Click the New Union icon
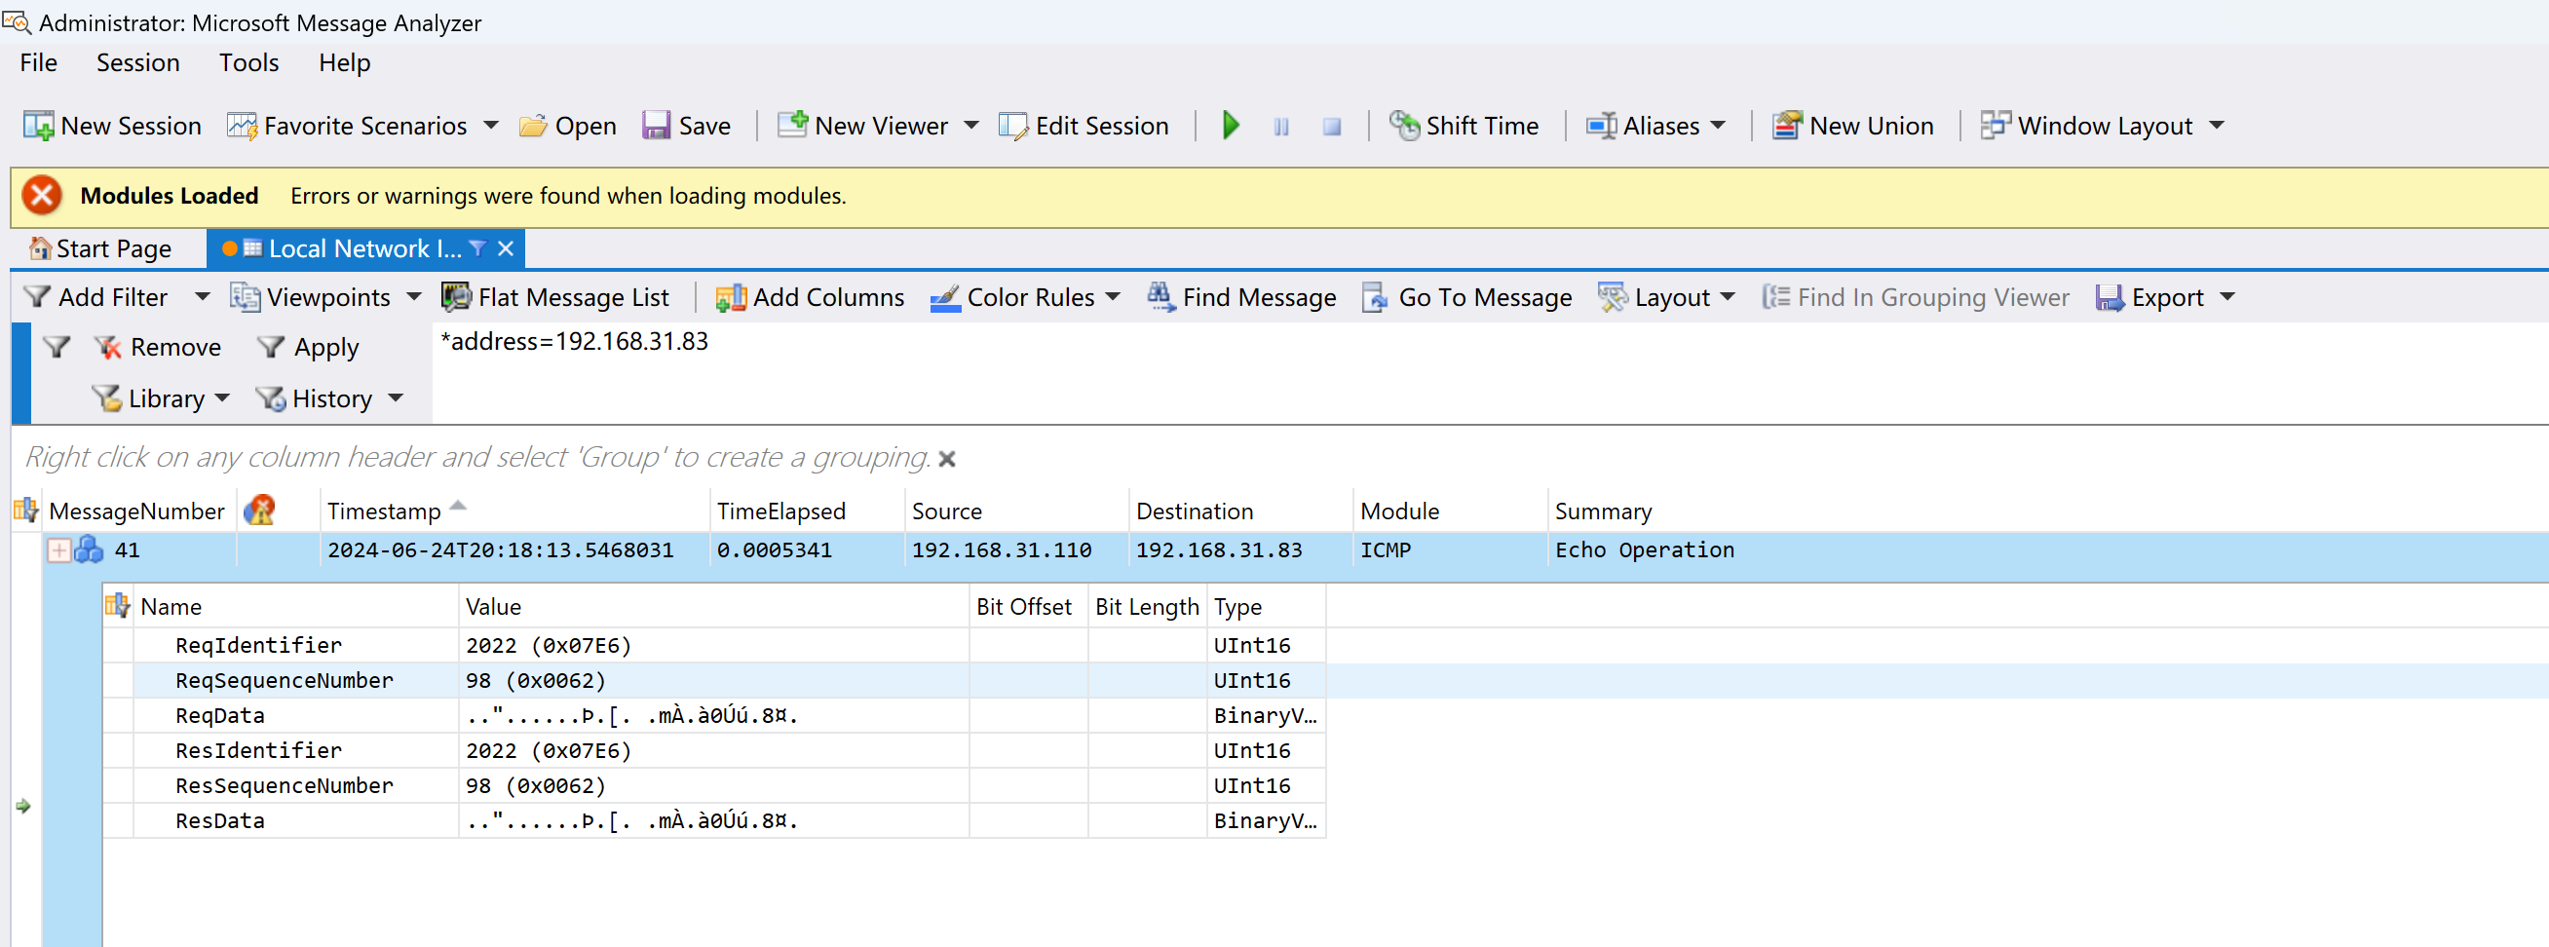This screenshot has height=947, width=2549. click(1786, 126)
